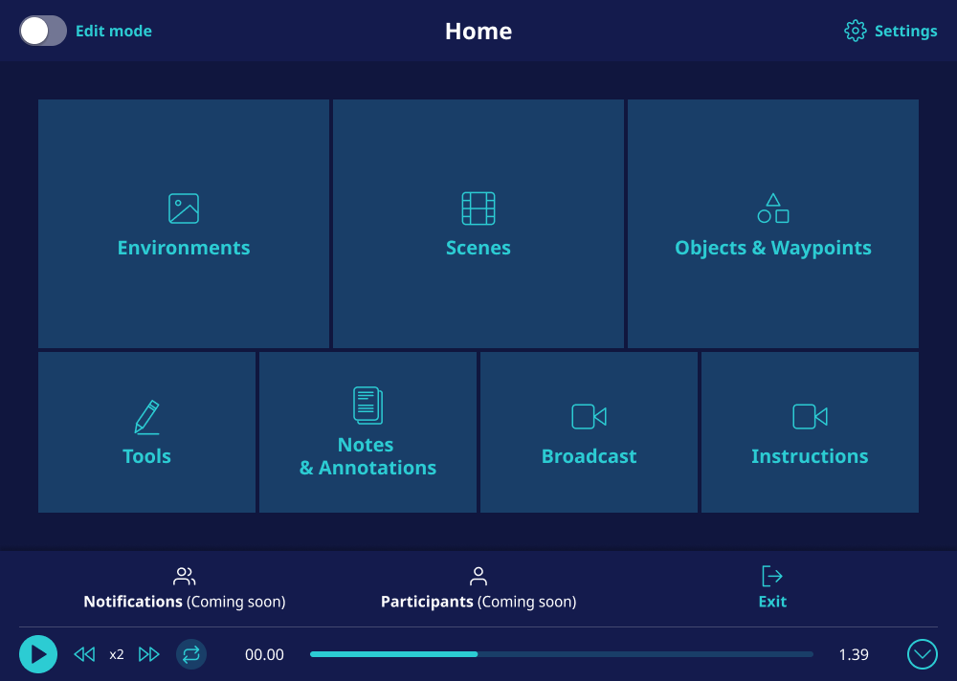
Task: Click the Instructions tile label
Action: (810, 456)
